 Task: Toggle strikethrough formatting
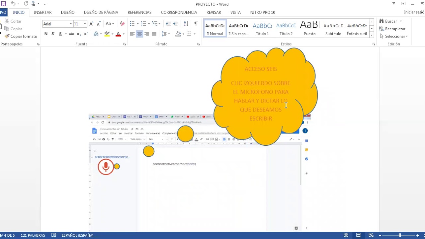(x=71, y=34)
